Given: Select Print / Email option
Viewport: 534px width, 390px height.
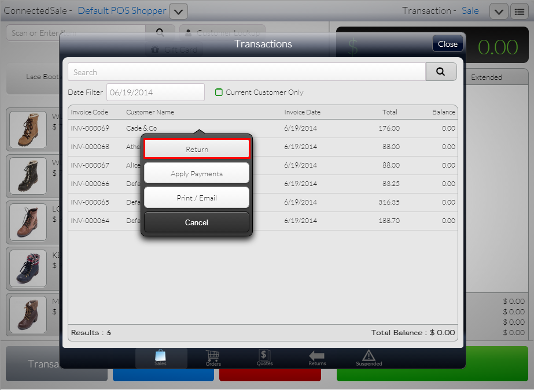Looking at the screenshot, I should tap(197, 198).
